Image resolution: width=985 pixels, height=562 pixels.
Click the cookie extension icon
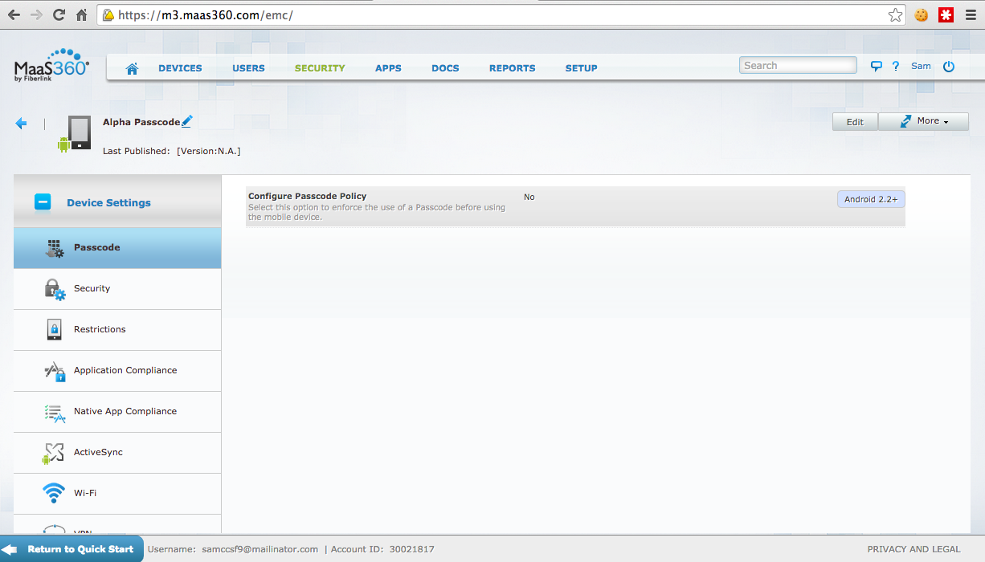(922, 14)
